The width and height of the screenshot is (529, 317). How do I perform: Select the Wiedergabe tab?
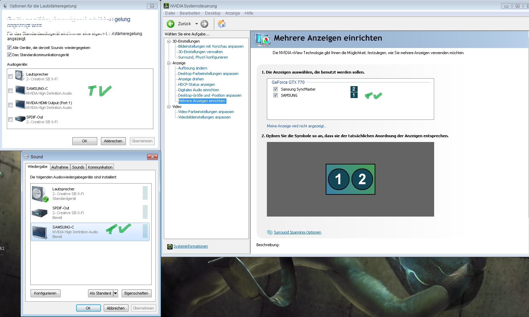coord(37,167)
